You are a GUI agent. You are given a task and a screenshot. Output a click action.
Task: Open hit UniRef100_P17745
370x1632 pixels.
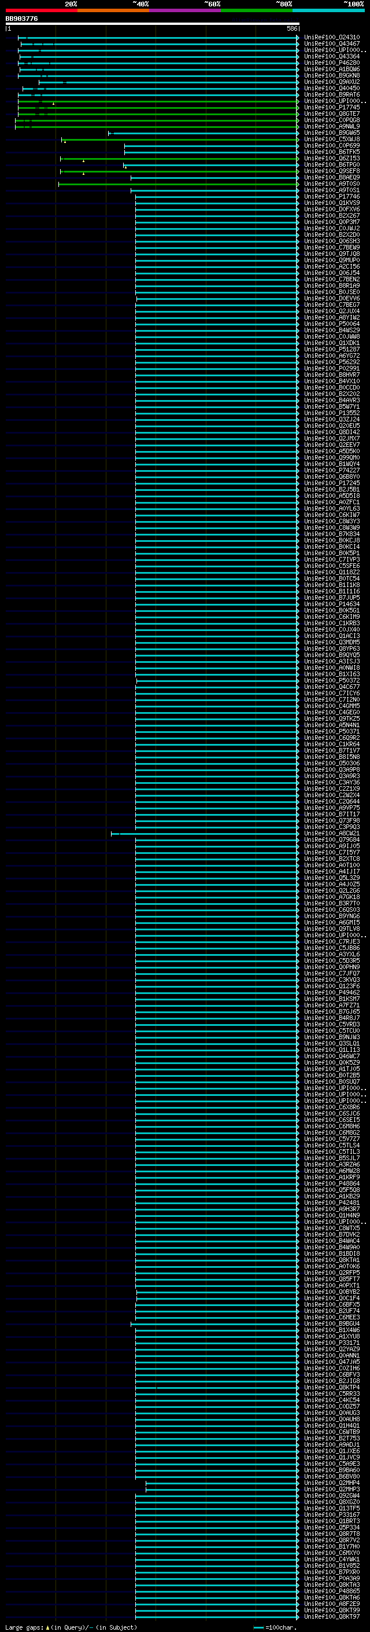331,107
